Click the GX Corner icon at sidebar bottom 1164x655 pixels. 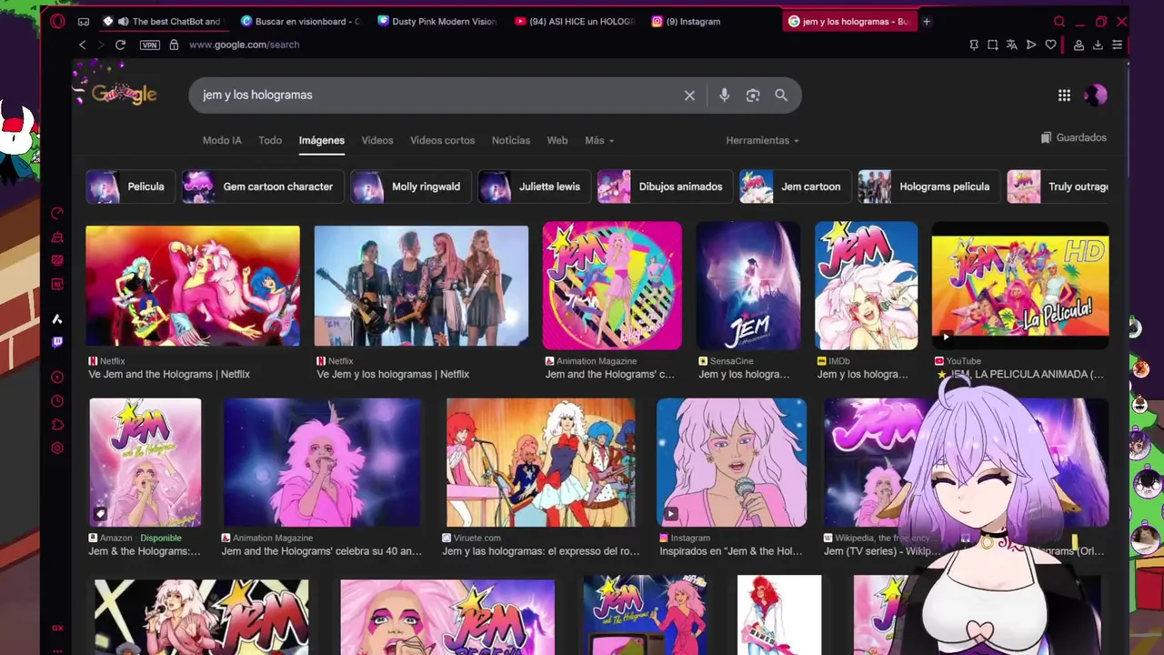tap(57, 628)
